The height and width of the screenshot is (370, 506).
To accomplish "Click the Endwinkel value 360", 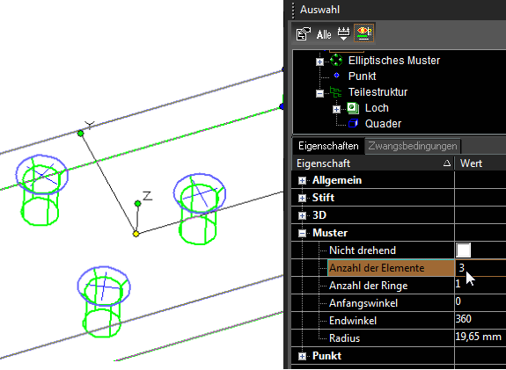I will (464, 319).
